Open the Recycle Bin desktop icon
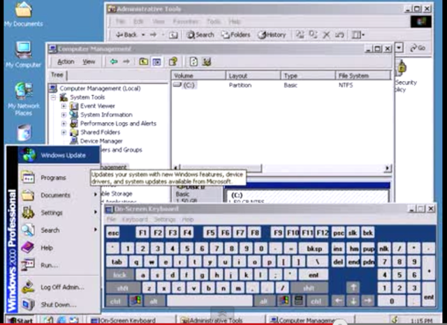The image size is (447, 325). pyautogui.click(x=24, y=133)
